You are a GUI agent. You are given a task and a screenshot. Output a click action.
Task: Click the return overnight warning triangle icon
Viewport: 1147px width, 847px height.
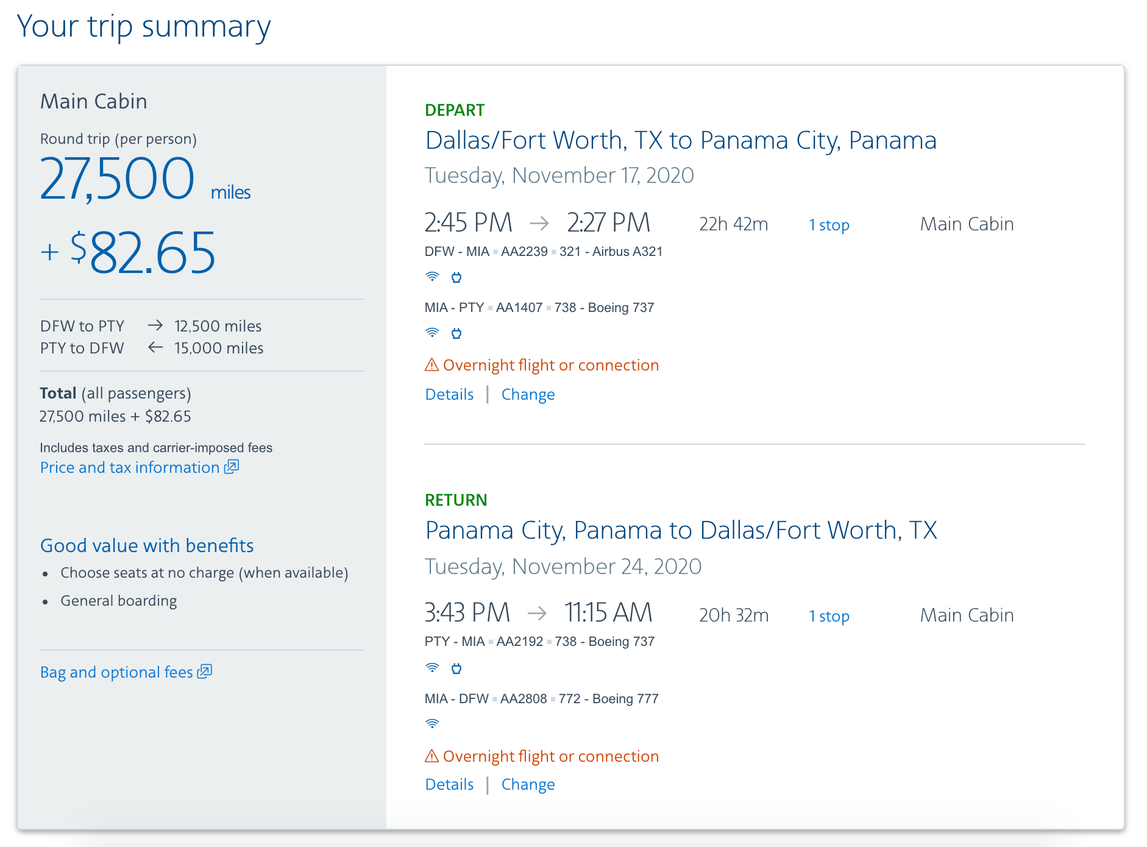[x=431, y=756]
